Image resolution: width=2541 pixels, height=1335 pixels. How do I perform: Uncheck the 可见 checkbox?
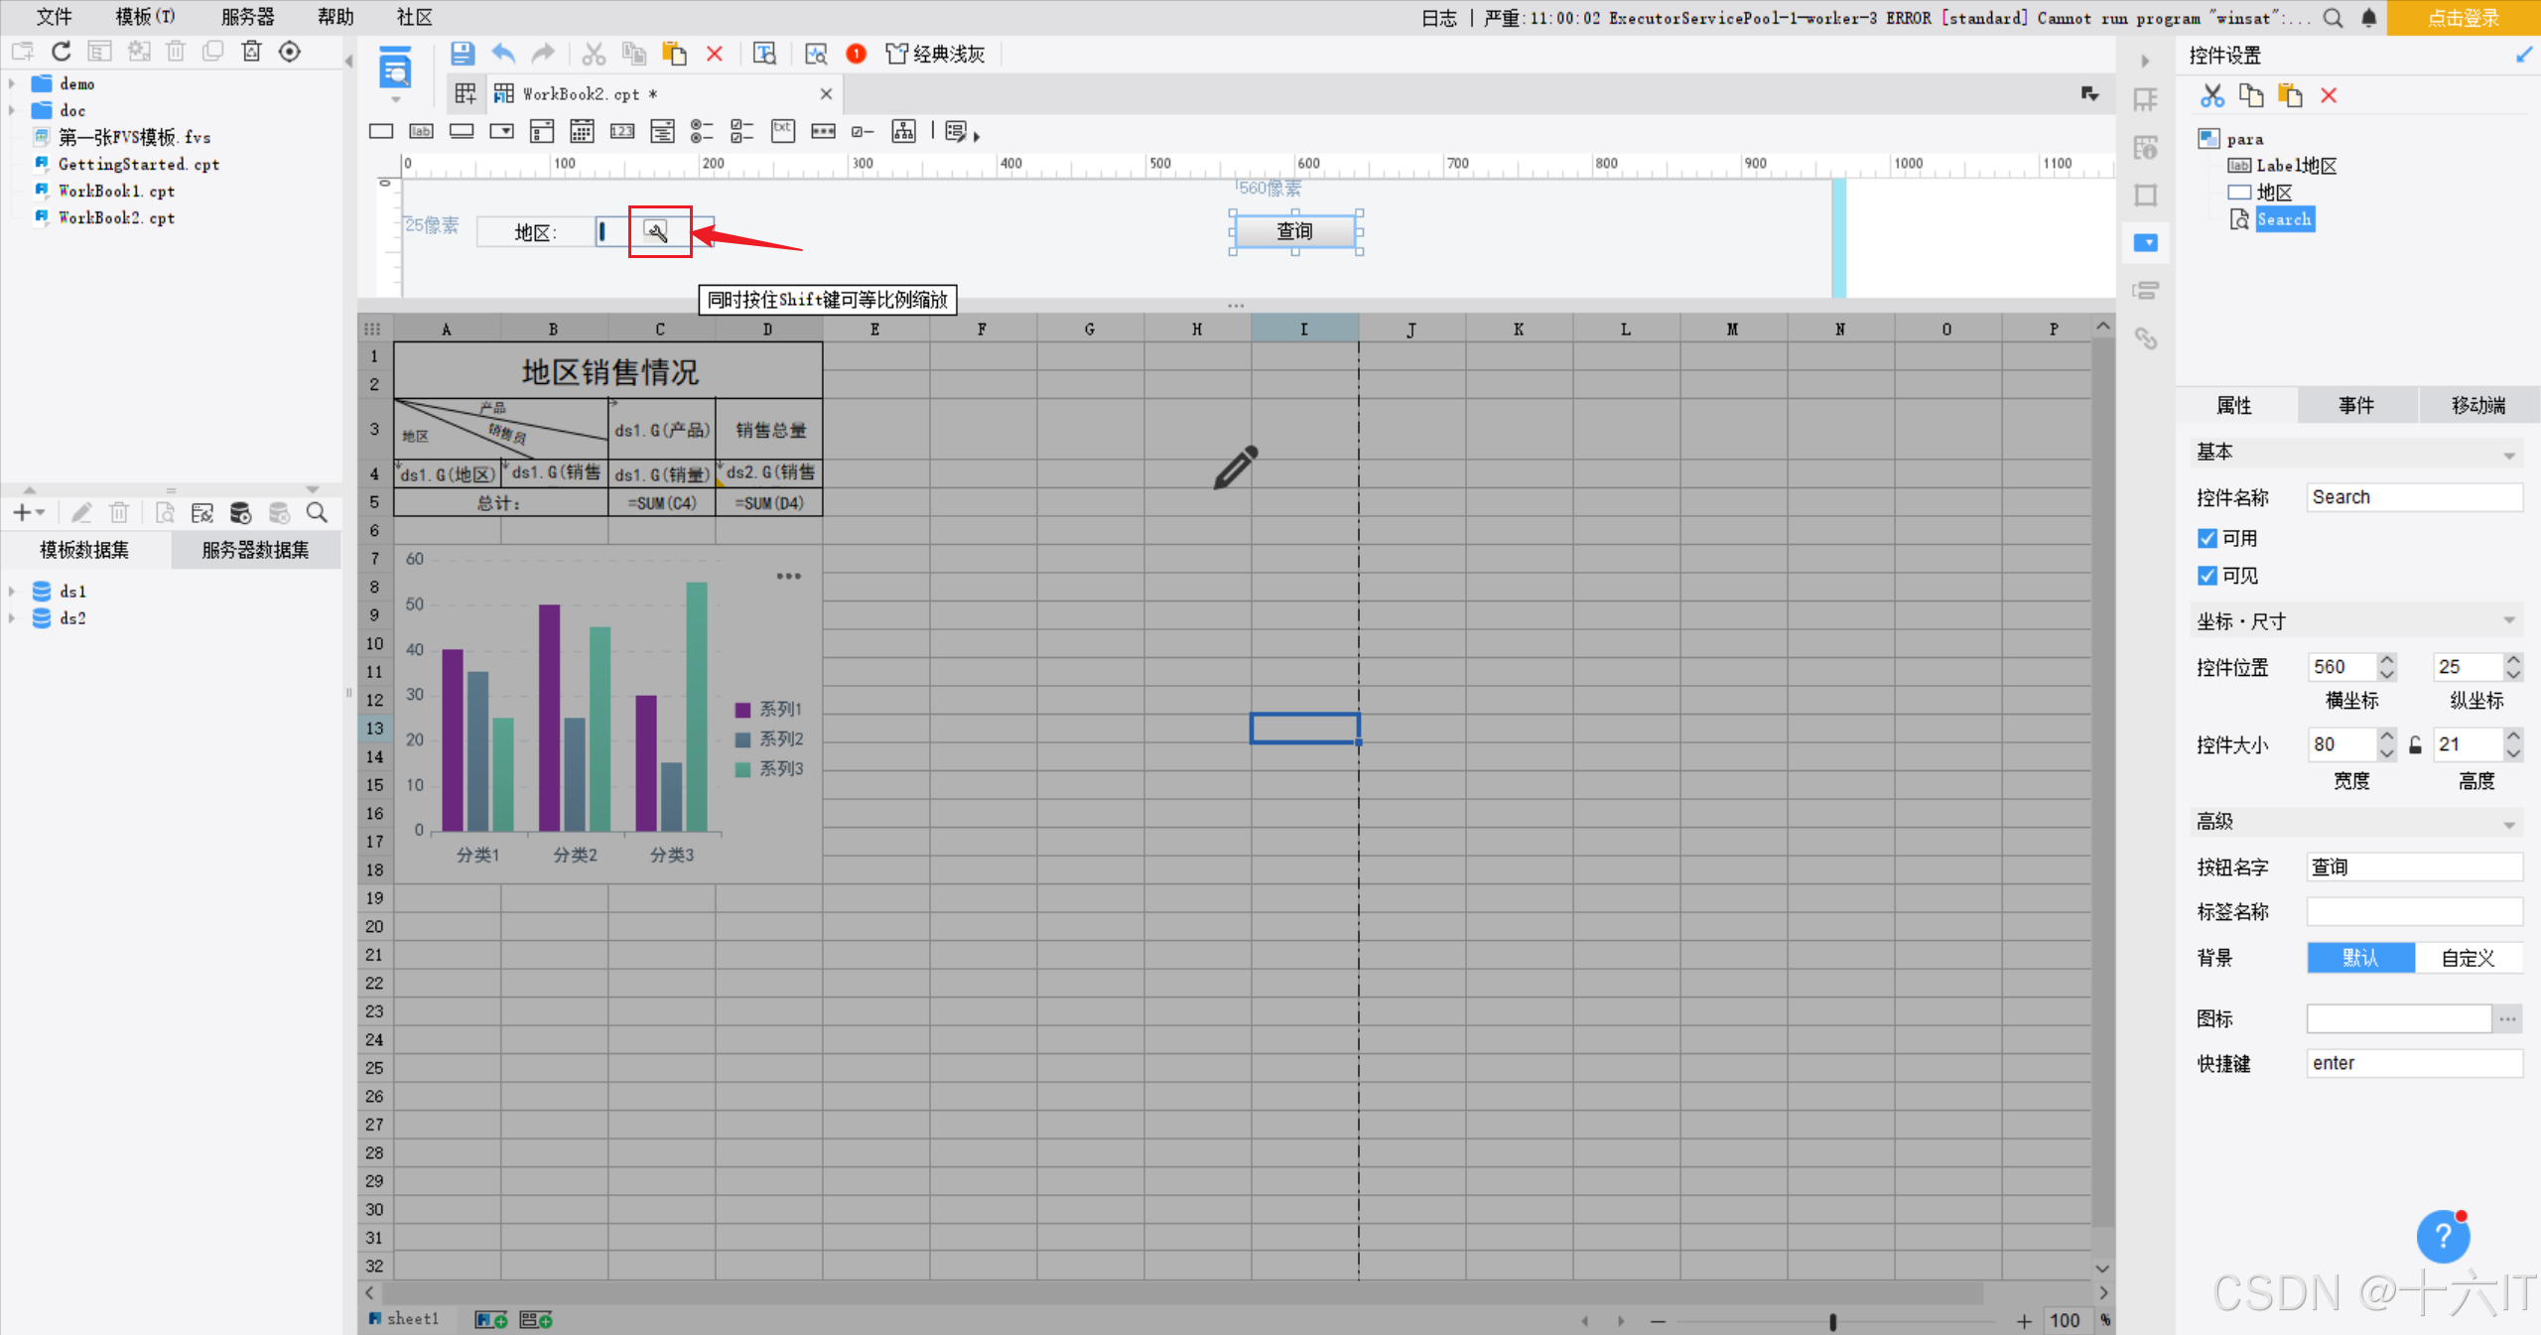point(2207,576)
